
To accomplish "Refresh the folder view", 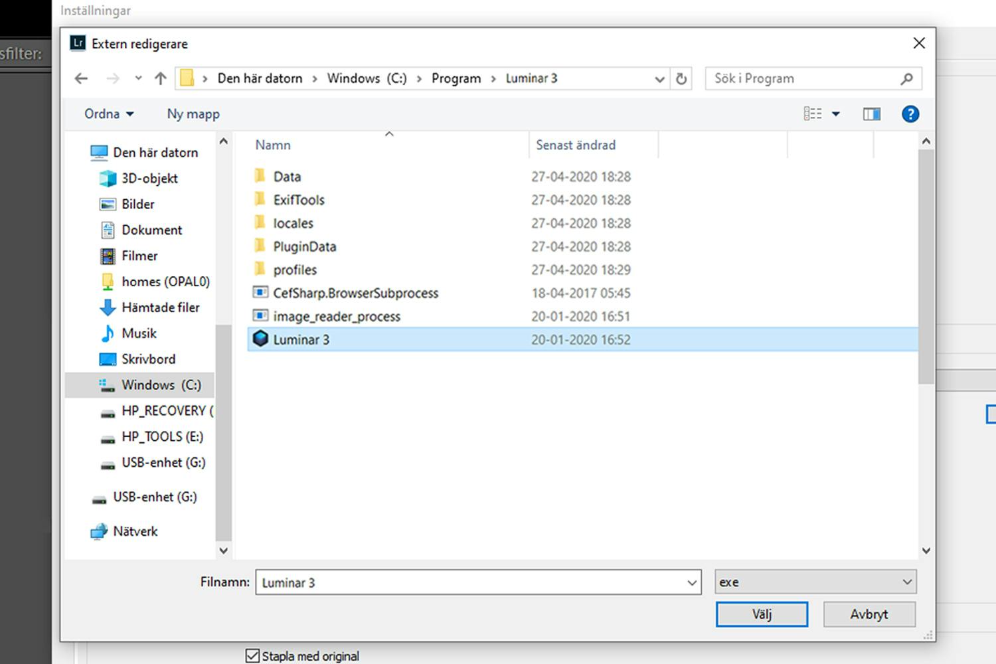I will (x=681, y=79).
